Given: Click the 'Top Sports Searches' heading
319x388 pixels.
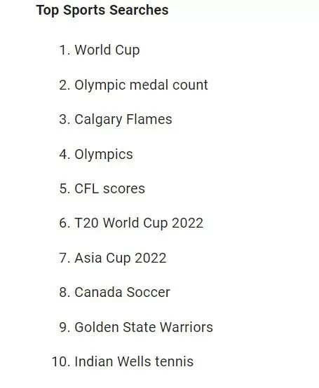Looking at the screenshot, I should pyautogui.click(x=102, y=10).
